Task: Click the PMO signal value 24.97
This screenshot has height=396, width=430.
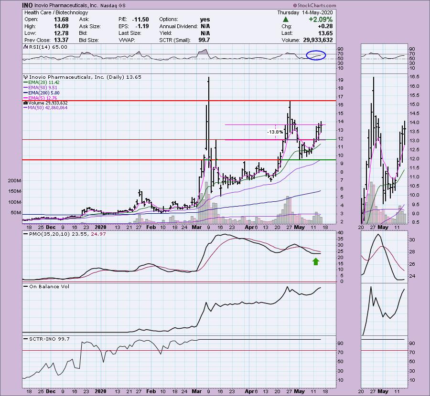Action: 98,234
